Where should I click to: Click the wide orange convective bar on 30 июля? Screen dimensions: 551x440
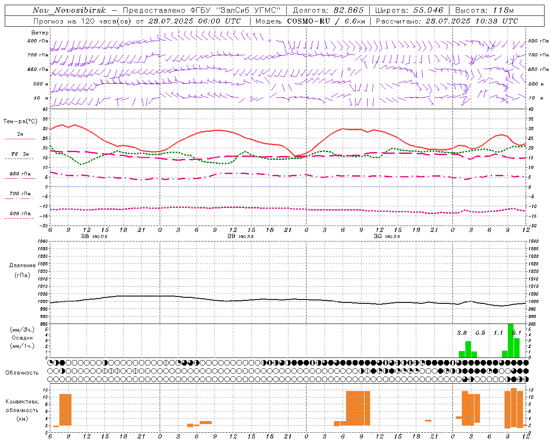[358, 408]
